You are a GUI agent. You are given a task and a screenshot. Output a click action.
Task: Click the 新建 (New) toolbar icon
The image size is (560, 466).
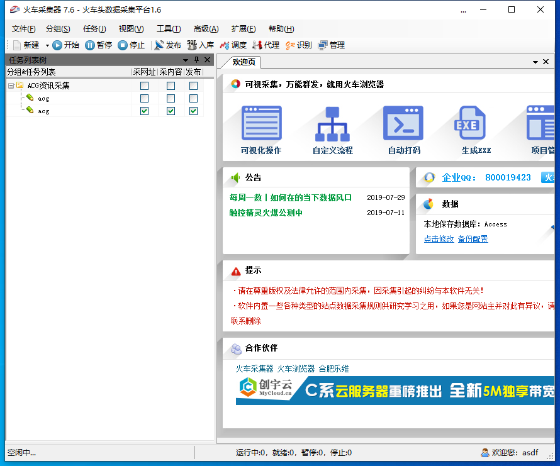click(17, 45)
